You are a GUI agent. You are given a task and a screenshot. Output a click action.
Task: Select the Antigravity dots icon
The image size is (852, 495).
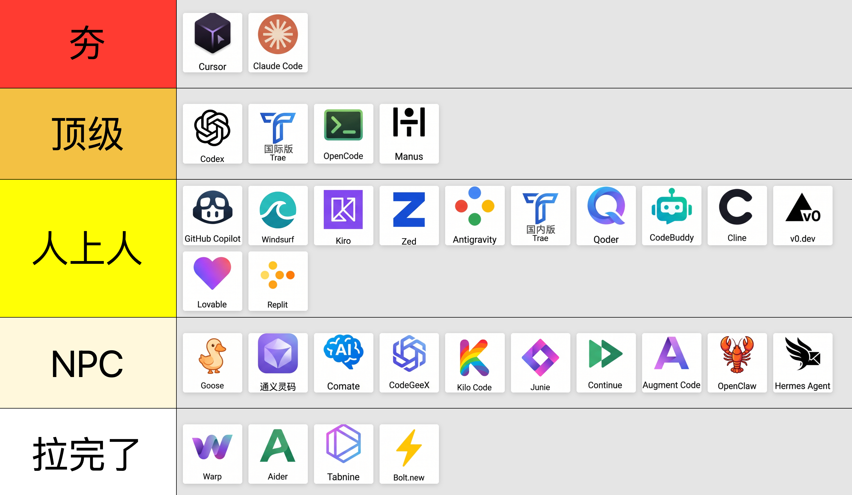click(x=475, y=215)
